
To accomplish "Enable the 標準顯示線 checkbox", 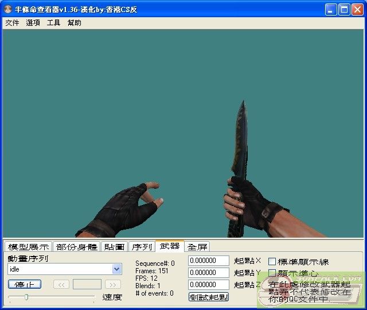I will pos(272,262).
